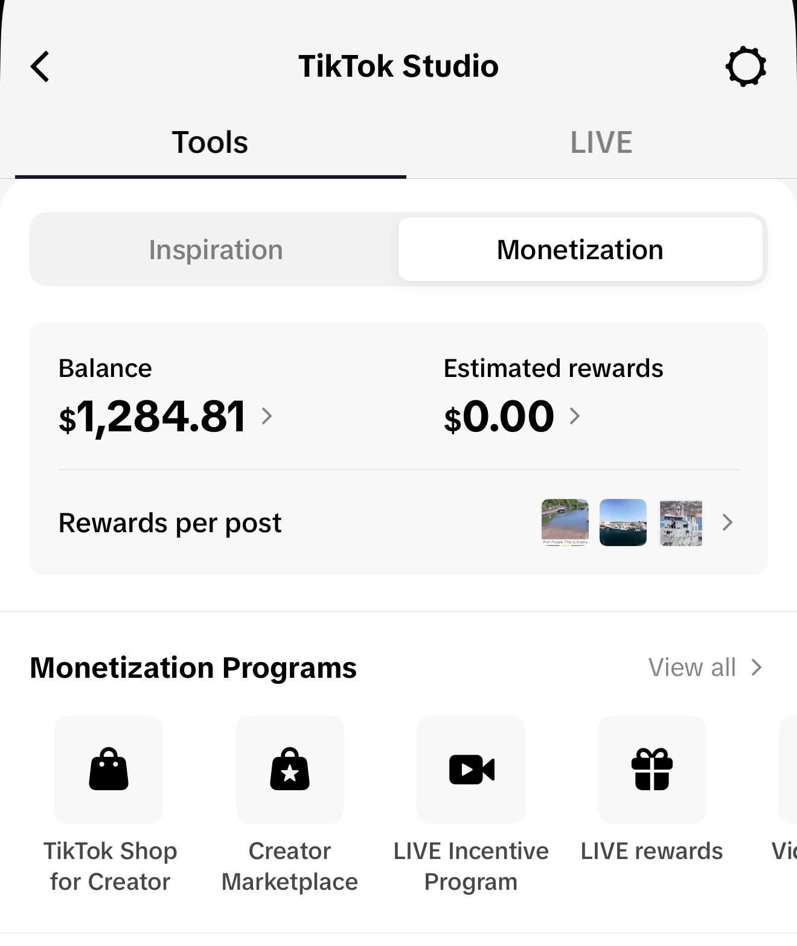
Task: Tap the $0.00 estimated rewards amount
Action: coord(499,417)
